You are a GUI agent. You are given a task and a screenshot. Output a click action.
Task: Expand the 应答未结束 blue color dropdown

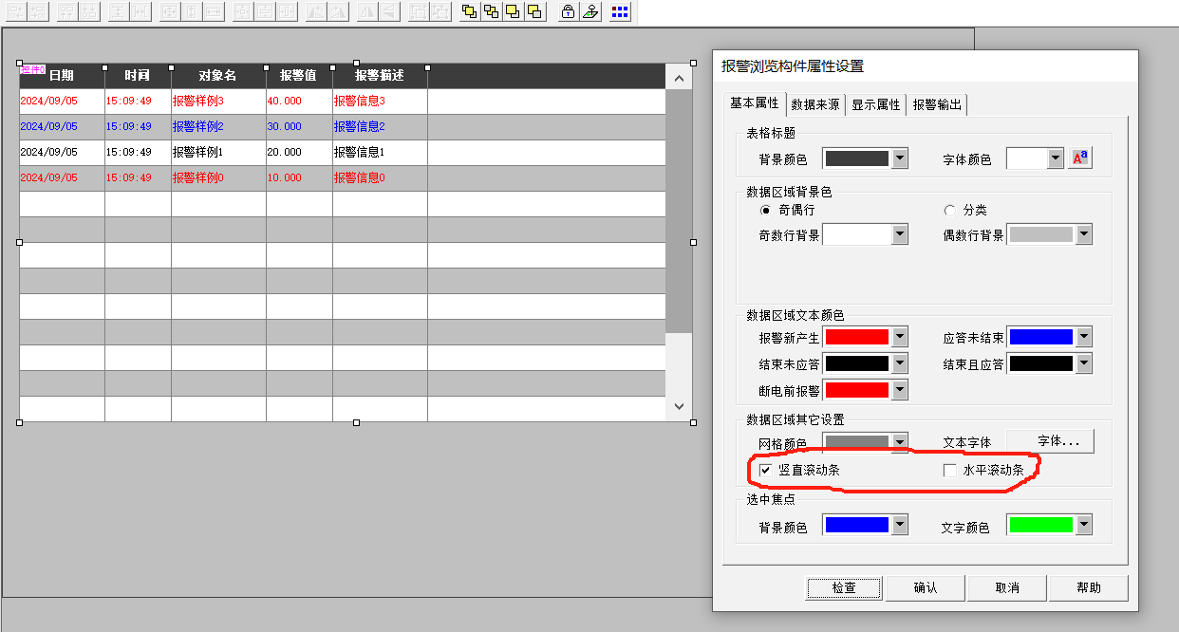point(1083,337)
